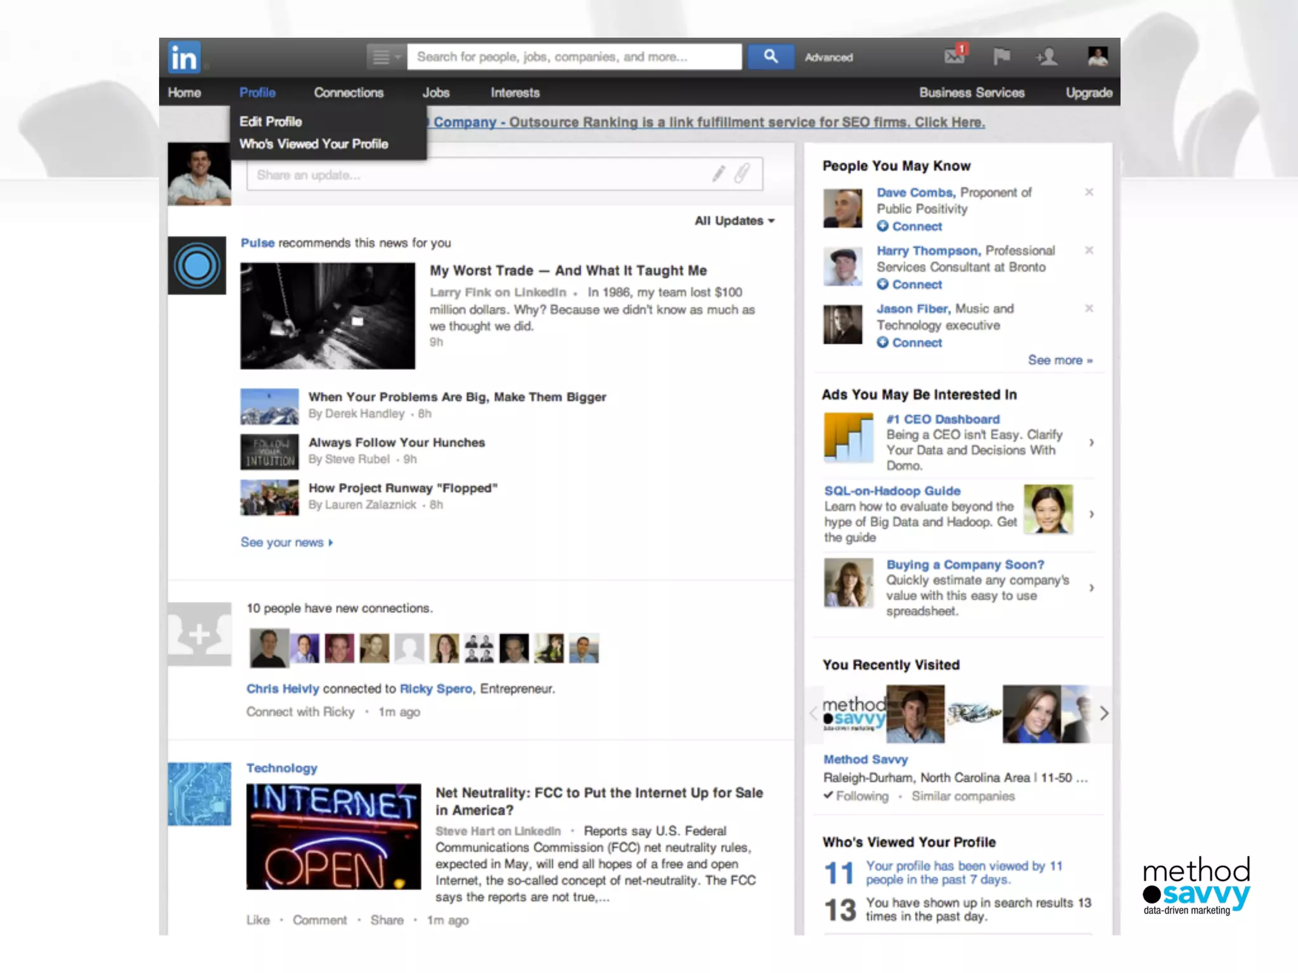Dismiss Dave Combs suggestion

tap(1089, 192)
